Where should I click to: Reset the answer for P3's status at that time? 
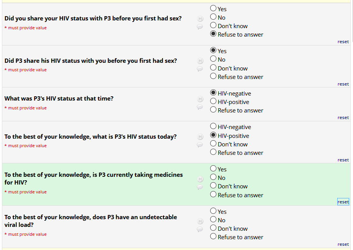point(343,117)
